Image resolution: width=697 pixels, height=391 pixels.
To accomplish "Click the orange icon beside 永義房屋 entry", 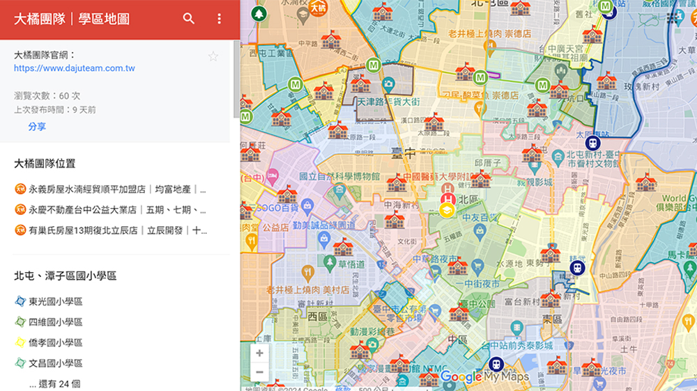I will pyautogui.click(x=20, y=189).
